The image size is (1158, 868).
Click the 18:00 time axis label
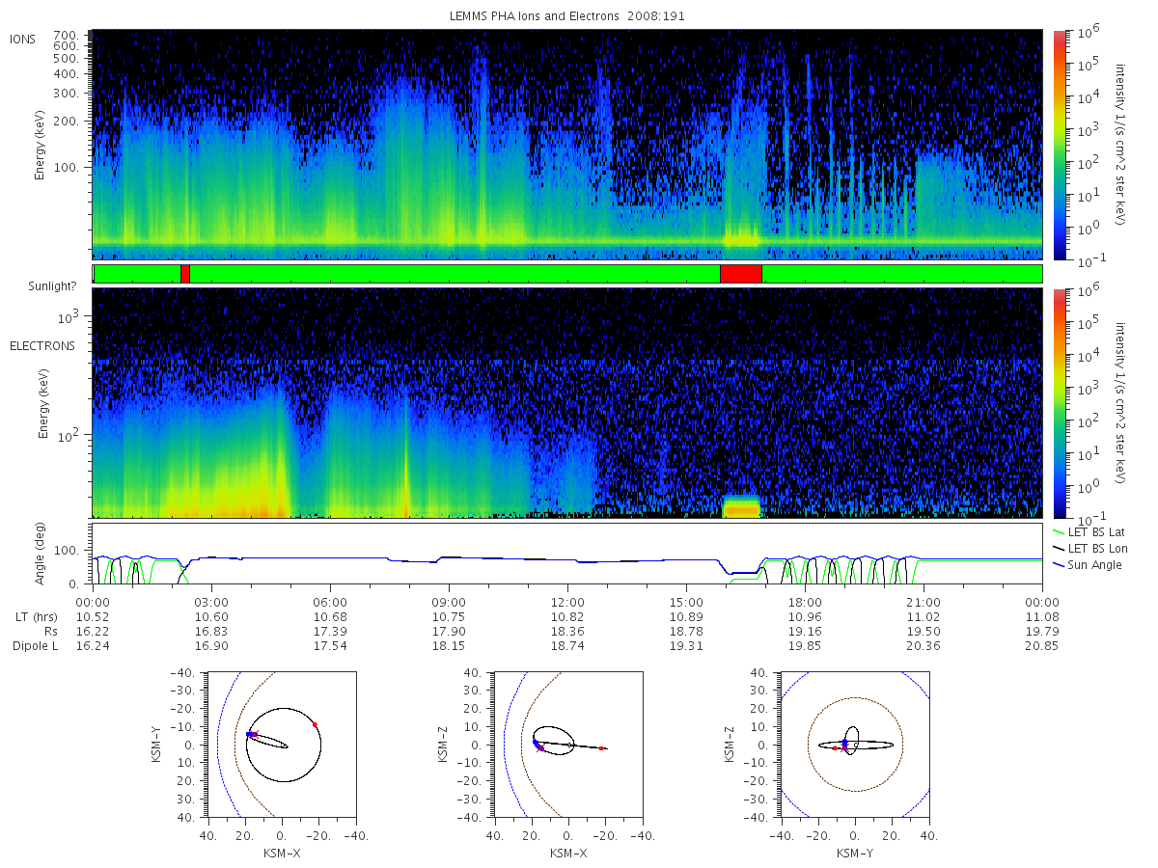[805, 599]
